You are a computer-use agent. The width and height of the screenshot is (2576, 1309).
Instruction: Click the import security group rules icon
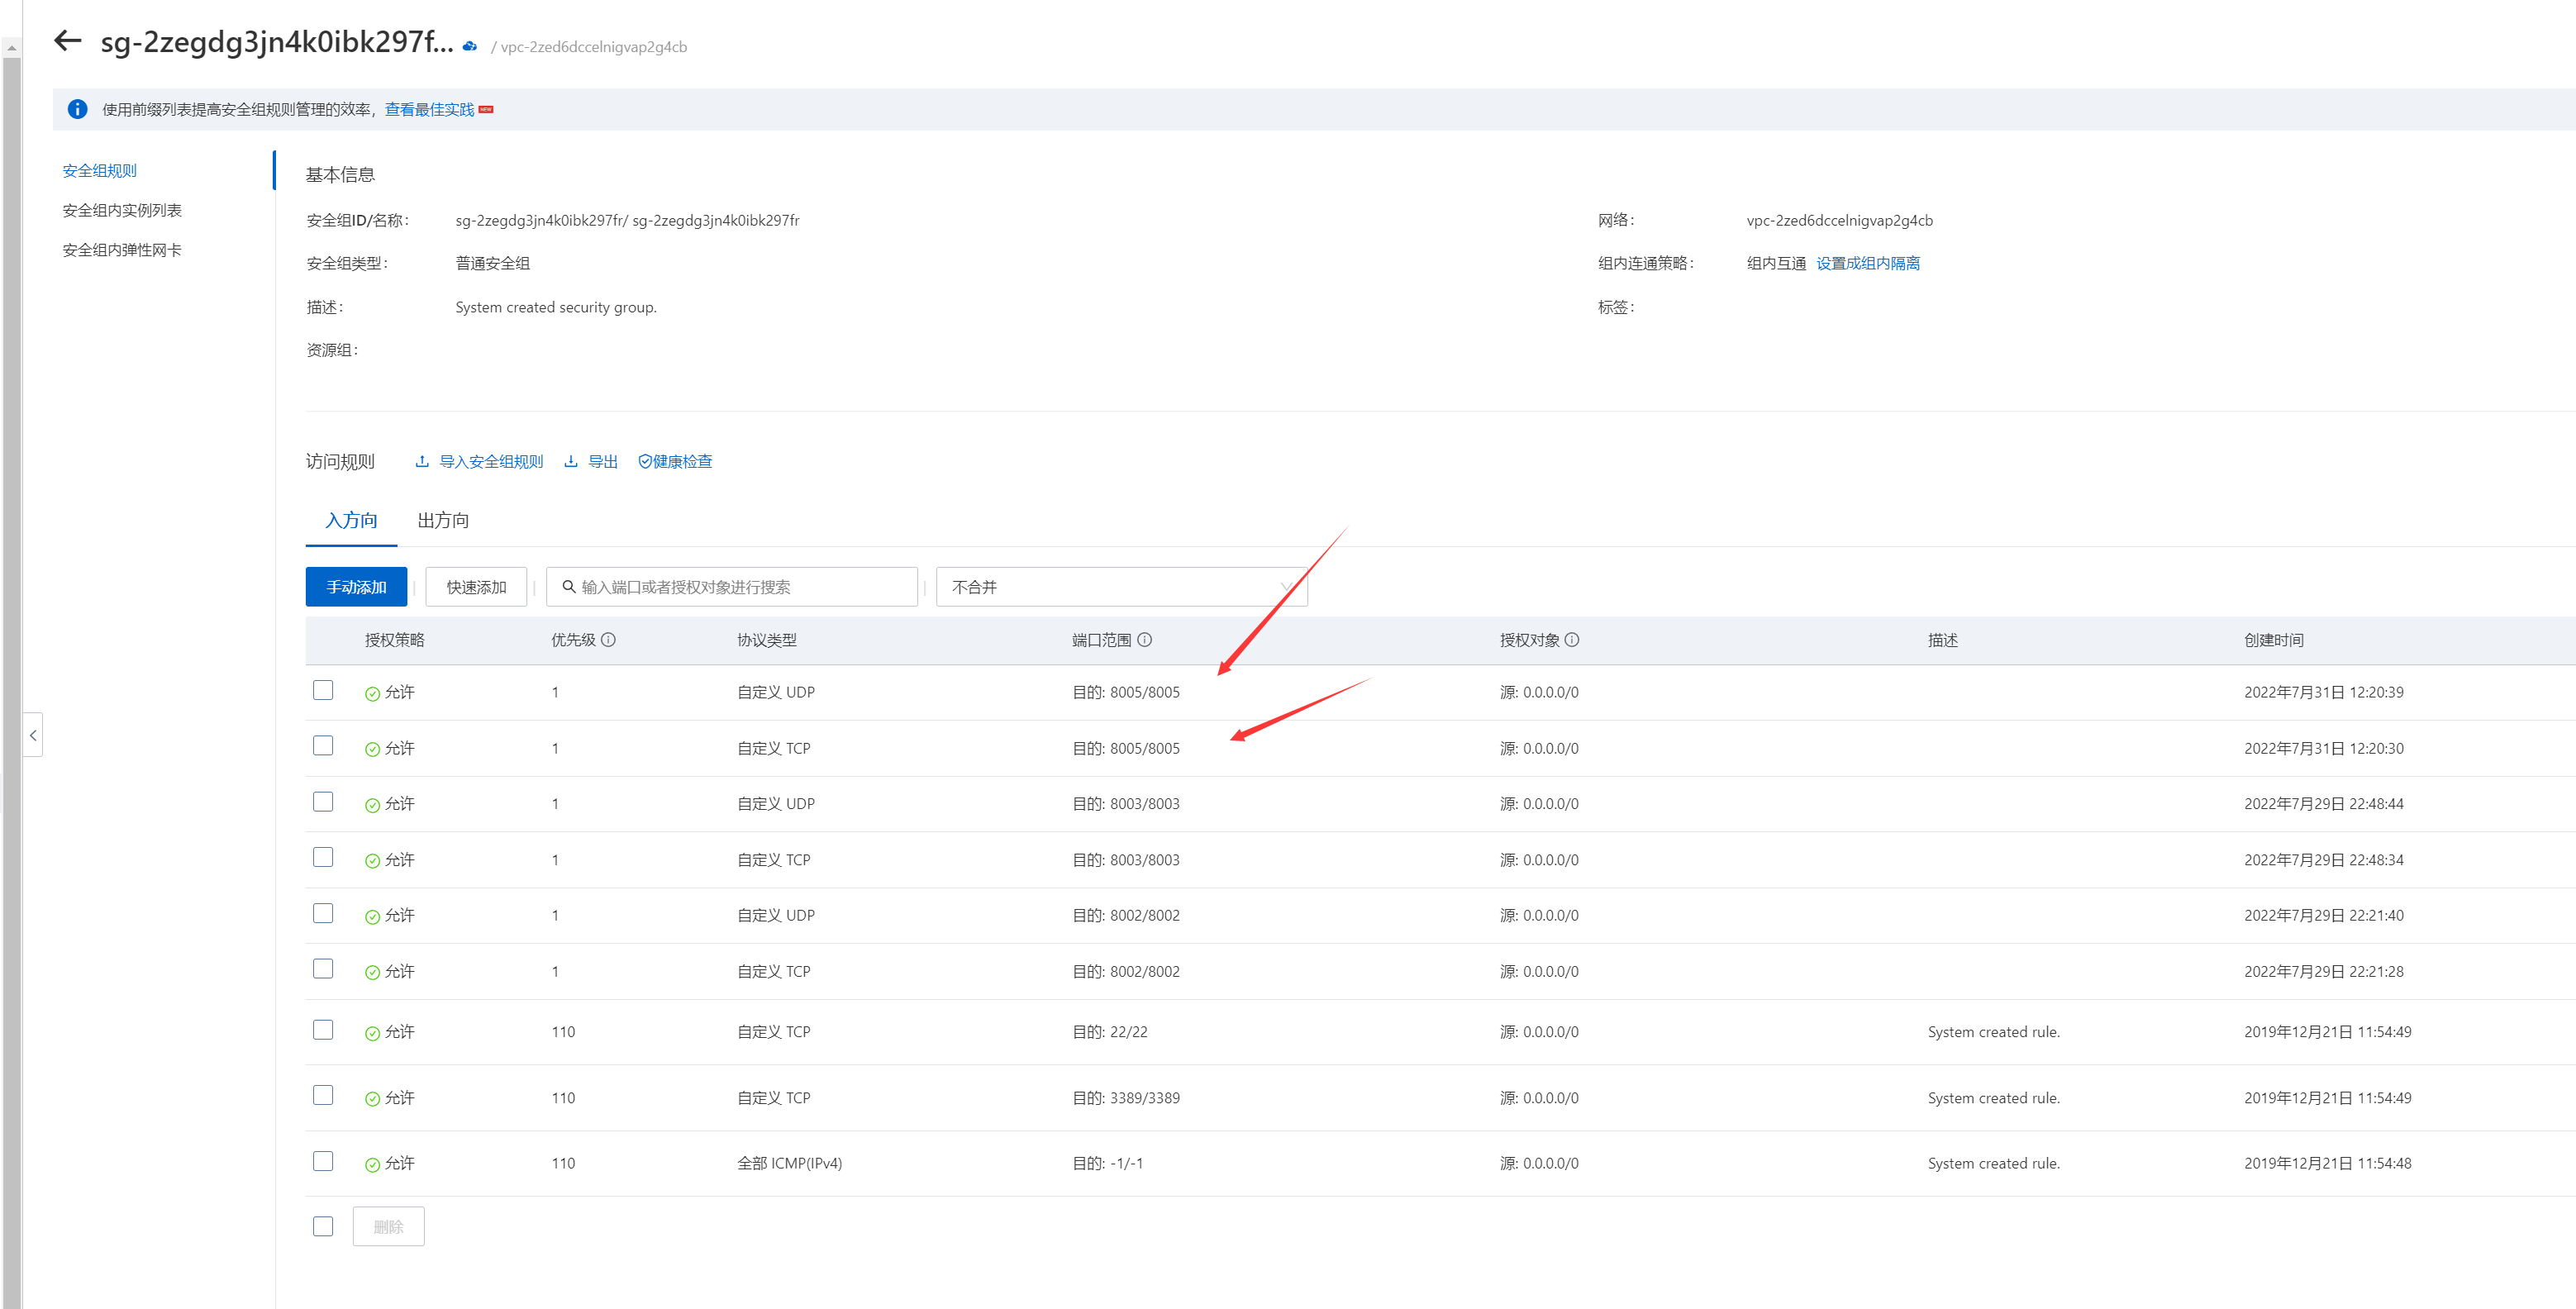[422, 461]
